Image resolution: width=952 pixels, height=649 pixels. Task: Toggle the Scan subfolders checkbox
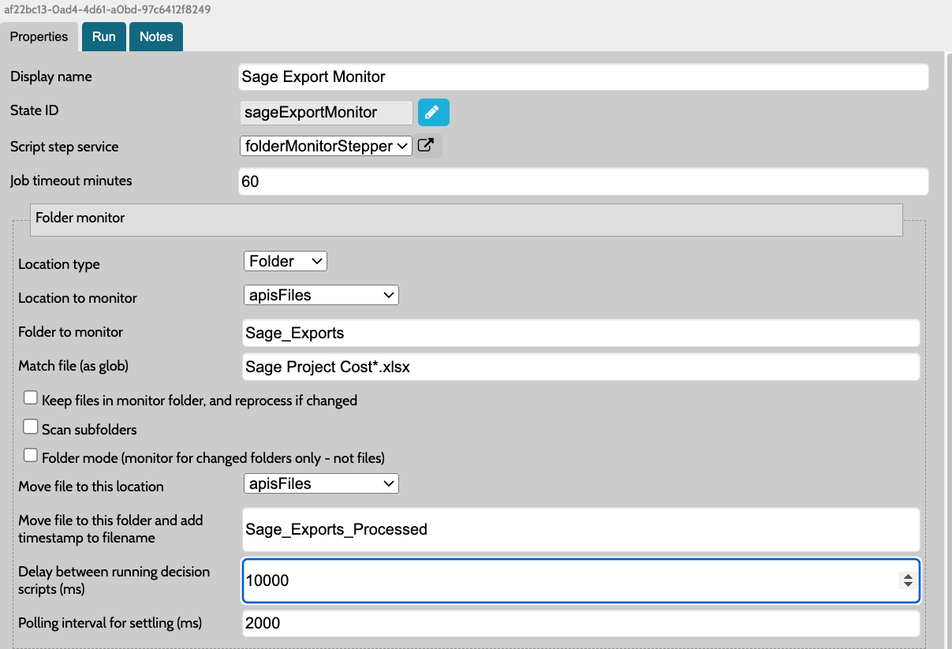pyautogui.click(x=31, y=427)
